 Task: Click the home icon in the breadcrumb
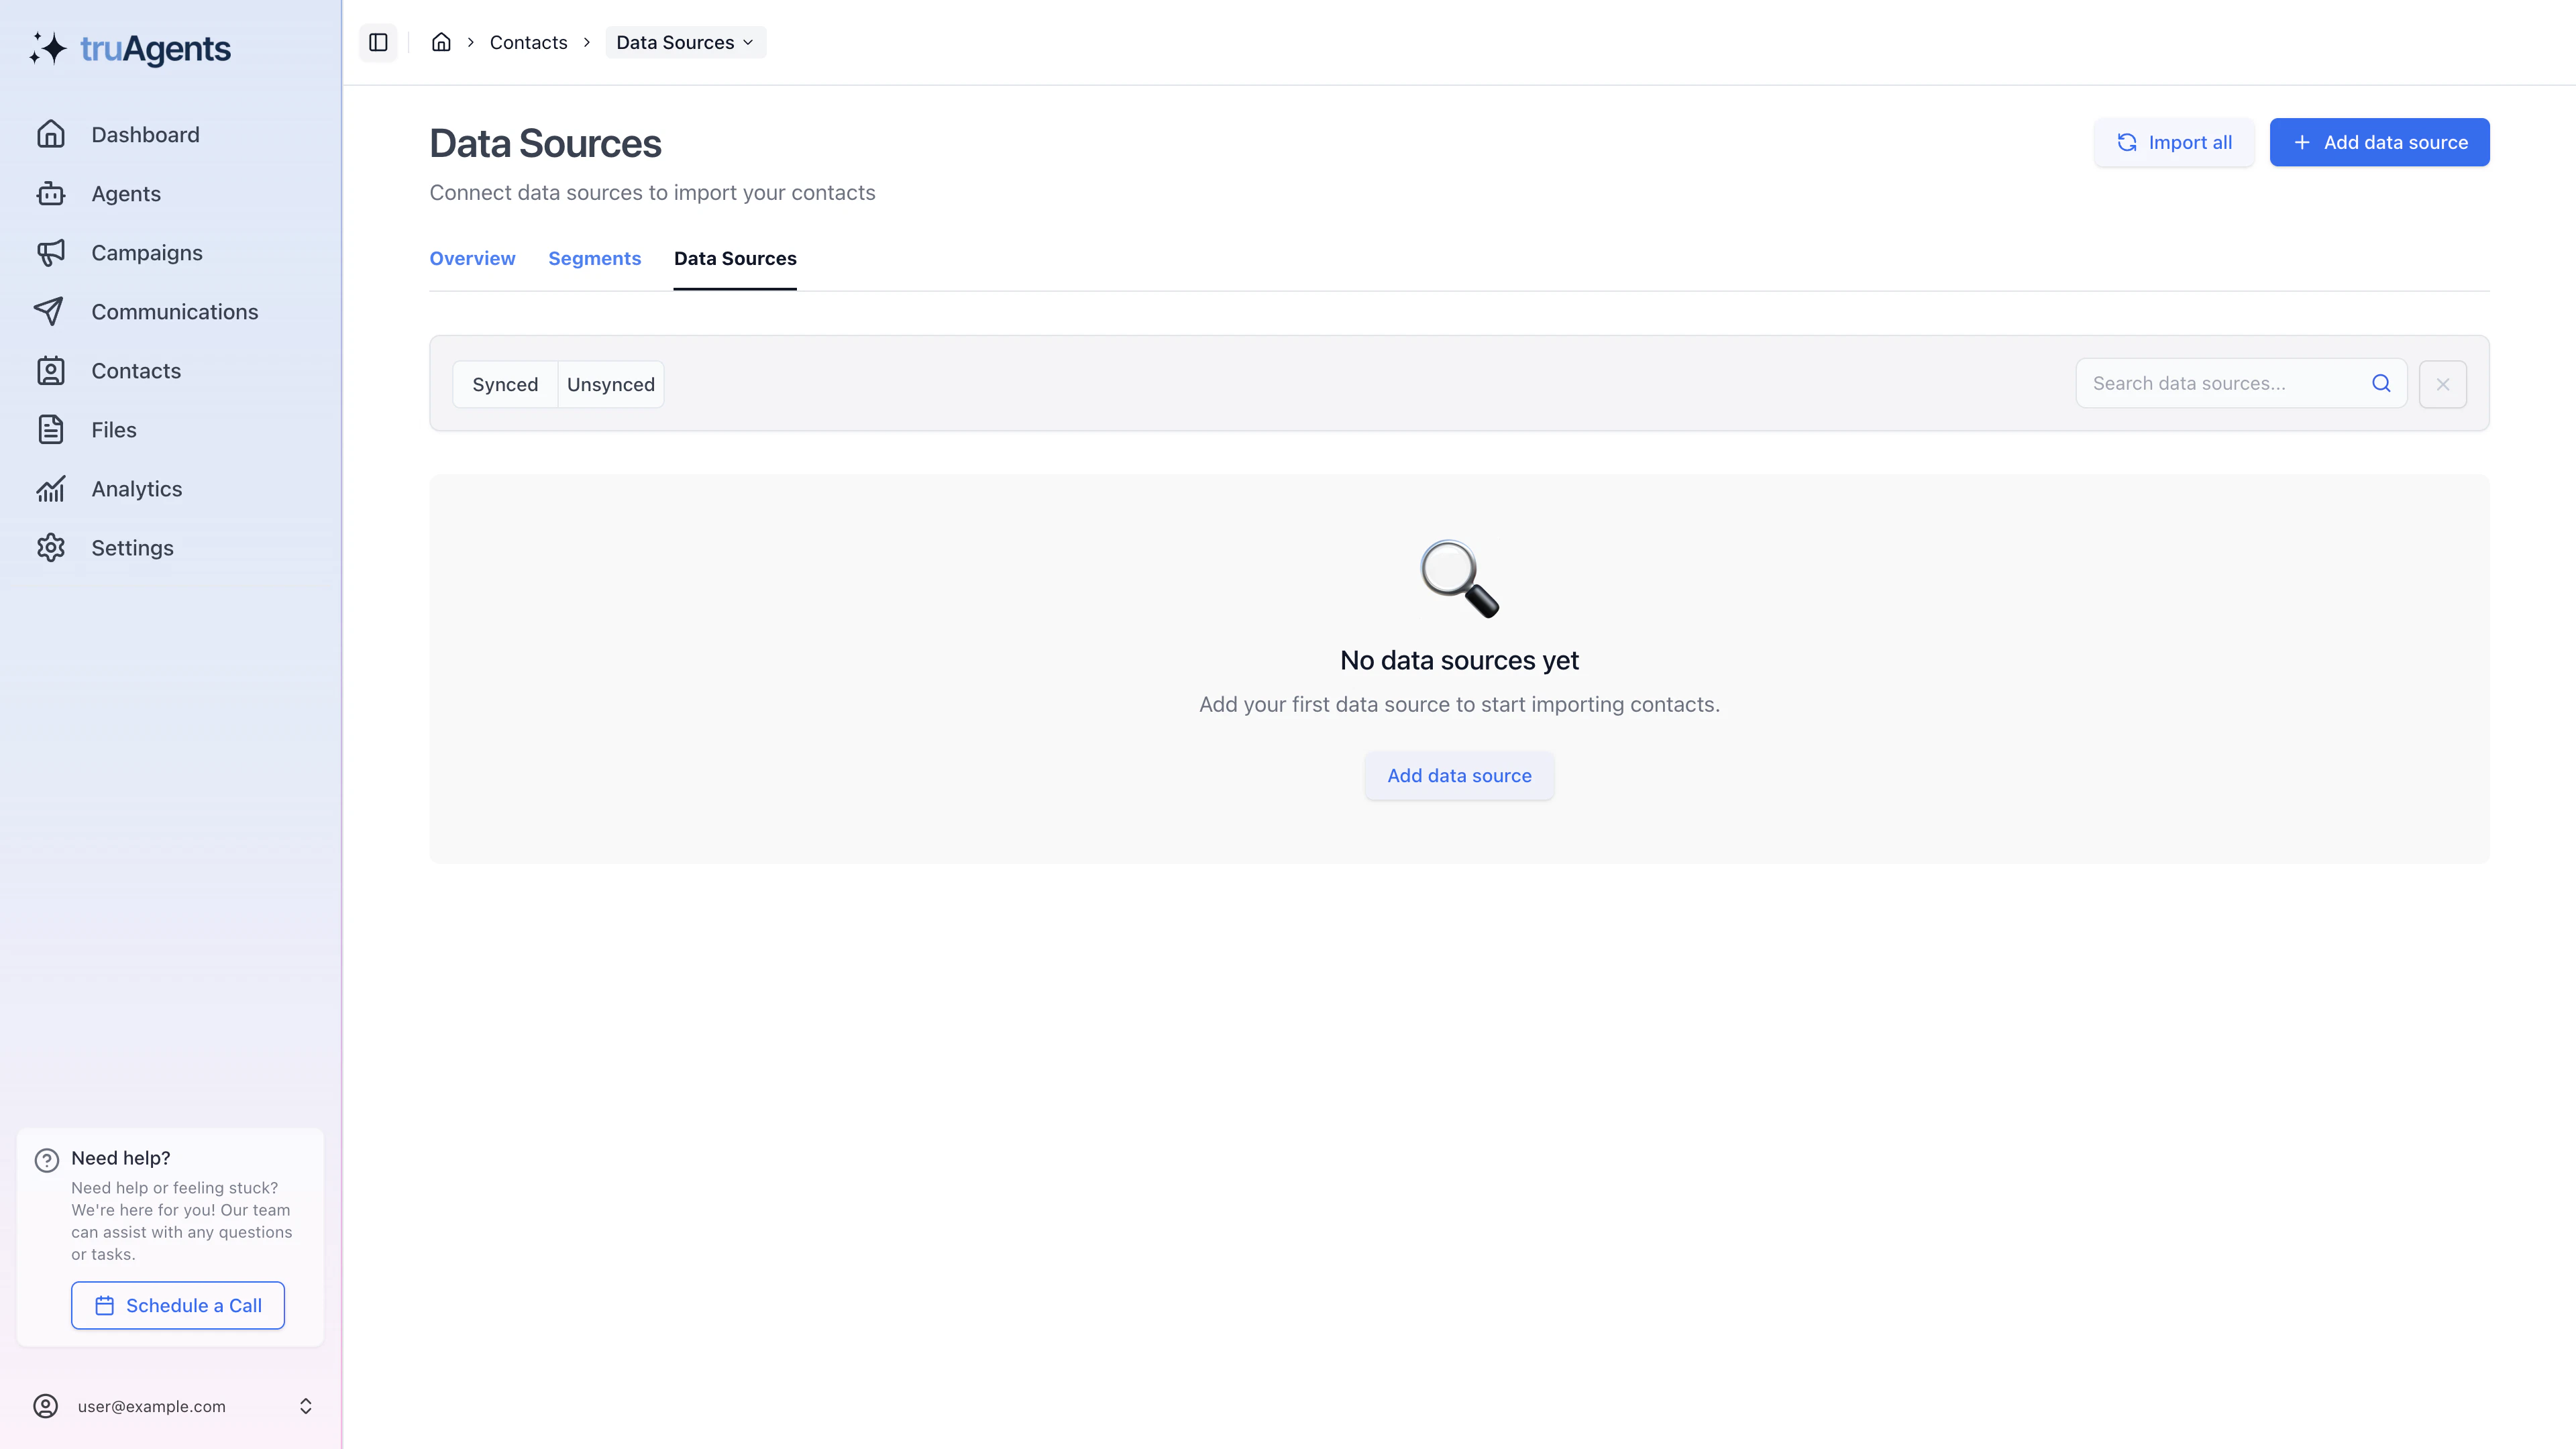coord(441,42)
